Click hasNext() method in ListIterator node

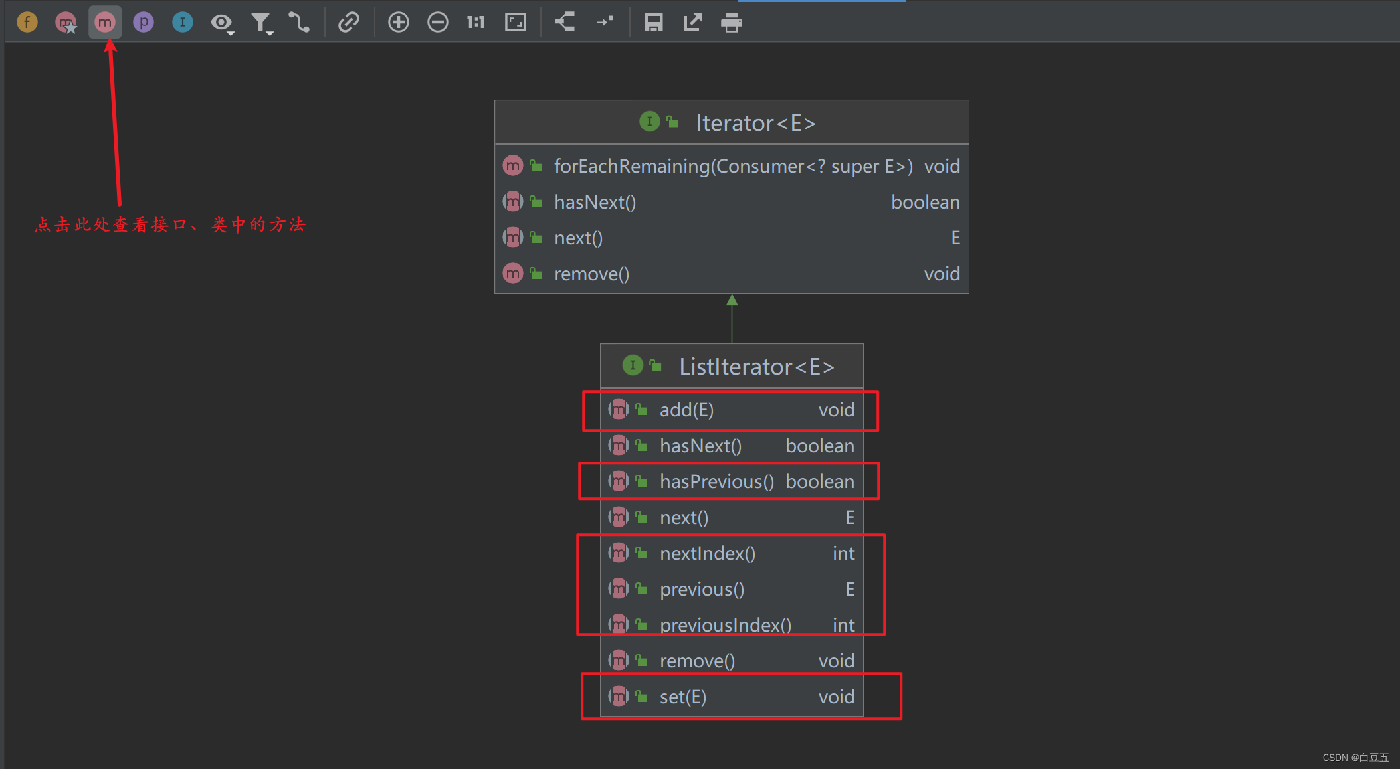[732, 446]
